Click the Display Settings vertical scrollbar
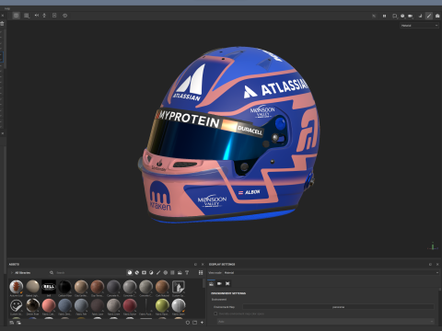 tap(440, 289)
